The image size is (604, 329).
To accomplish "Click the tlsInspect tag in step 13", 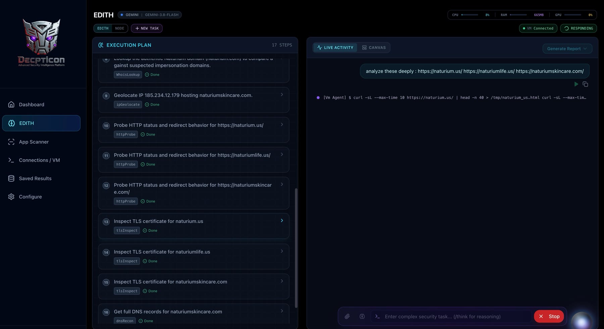I will 127,231.
